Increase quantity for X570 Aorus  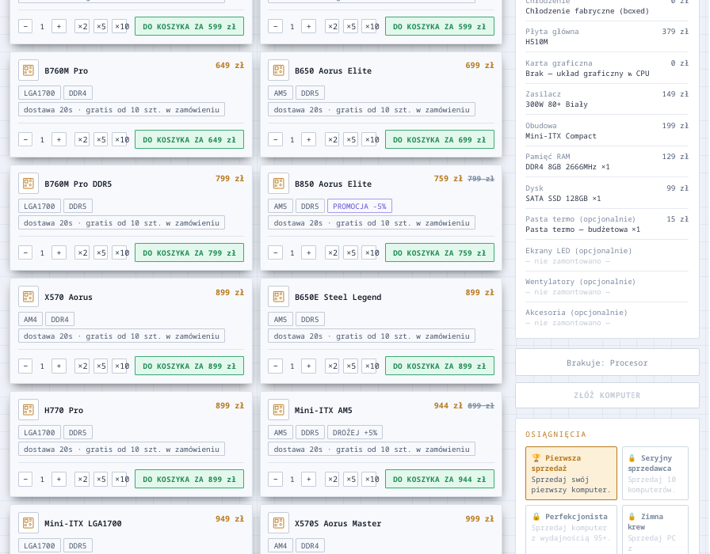pos(59,366)
